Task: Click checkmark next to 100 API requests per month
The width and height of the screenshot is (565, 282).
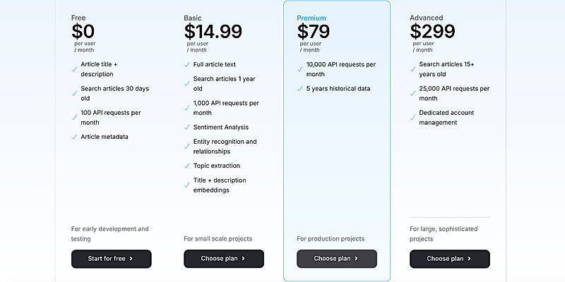Action: 74,113
